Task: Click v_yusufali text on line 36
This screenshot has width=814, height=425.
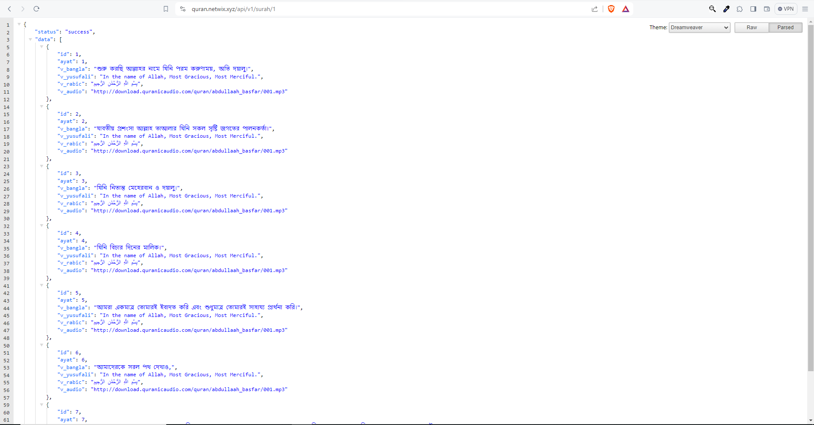Action: point(181,256)
